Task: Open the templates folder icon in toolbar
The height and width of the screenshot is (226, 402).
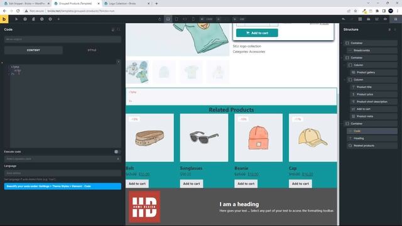Action: click(x=369, y=19)
